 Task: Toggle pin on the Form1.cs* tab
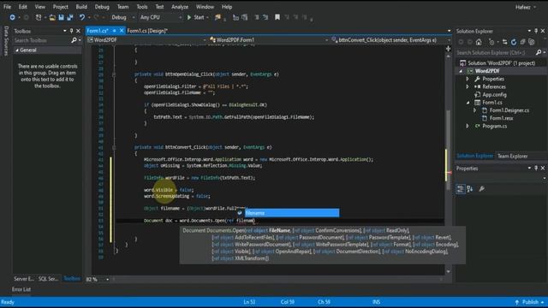pos(114,31)
